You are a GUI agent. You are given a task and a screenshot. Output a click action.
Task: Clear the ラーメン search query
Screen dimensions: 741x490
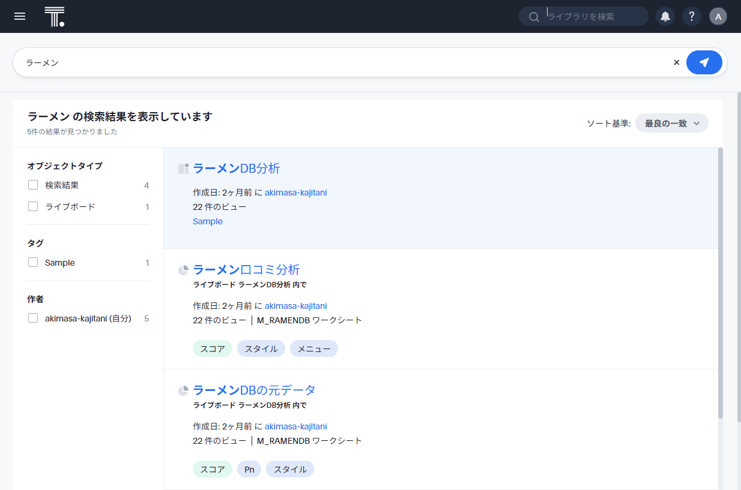(677, 62)
